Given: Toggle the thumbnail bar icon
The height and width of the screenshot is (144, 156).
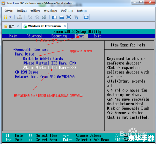Looking at the screenshot, I should 61,17.
